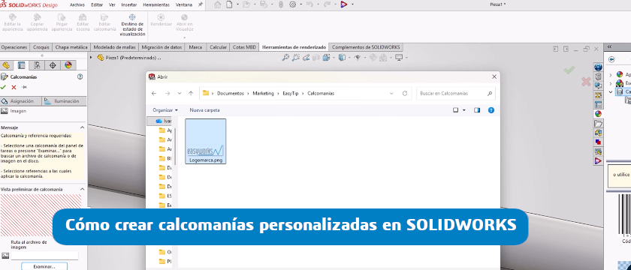631x270 pixels.
Task: Switch to the Croquis ribbon tab
Action: (x=41, y=47)
